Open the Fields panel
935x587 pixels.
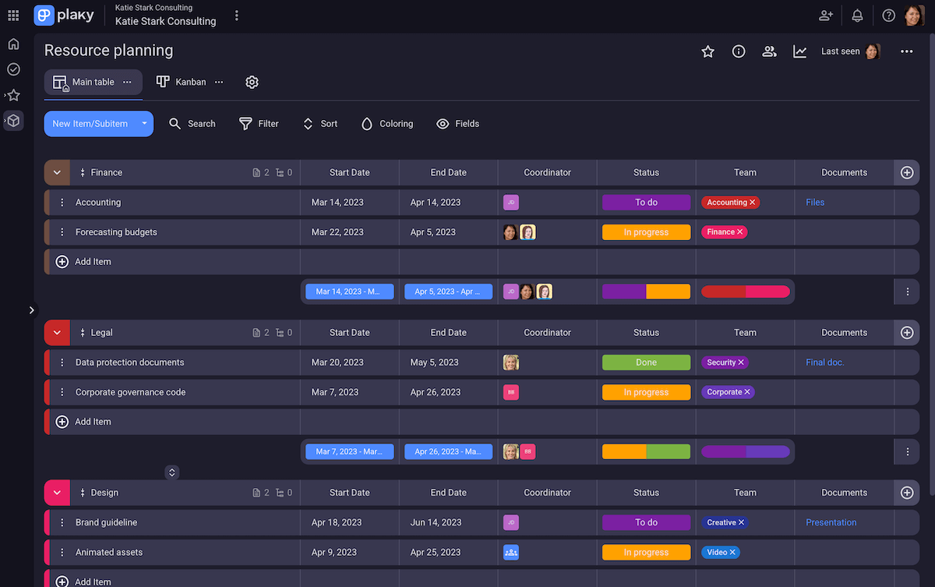click(x=457, y=123)
